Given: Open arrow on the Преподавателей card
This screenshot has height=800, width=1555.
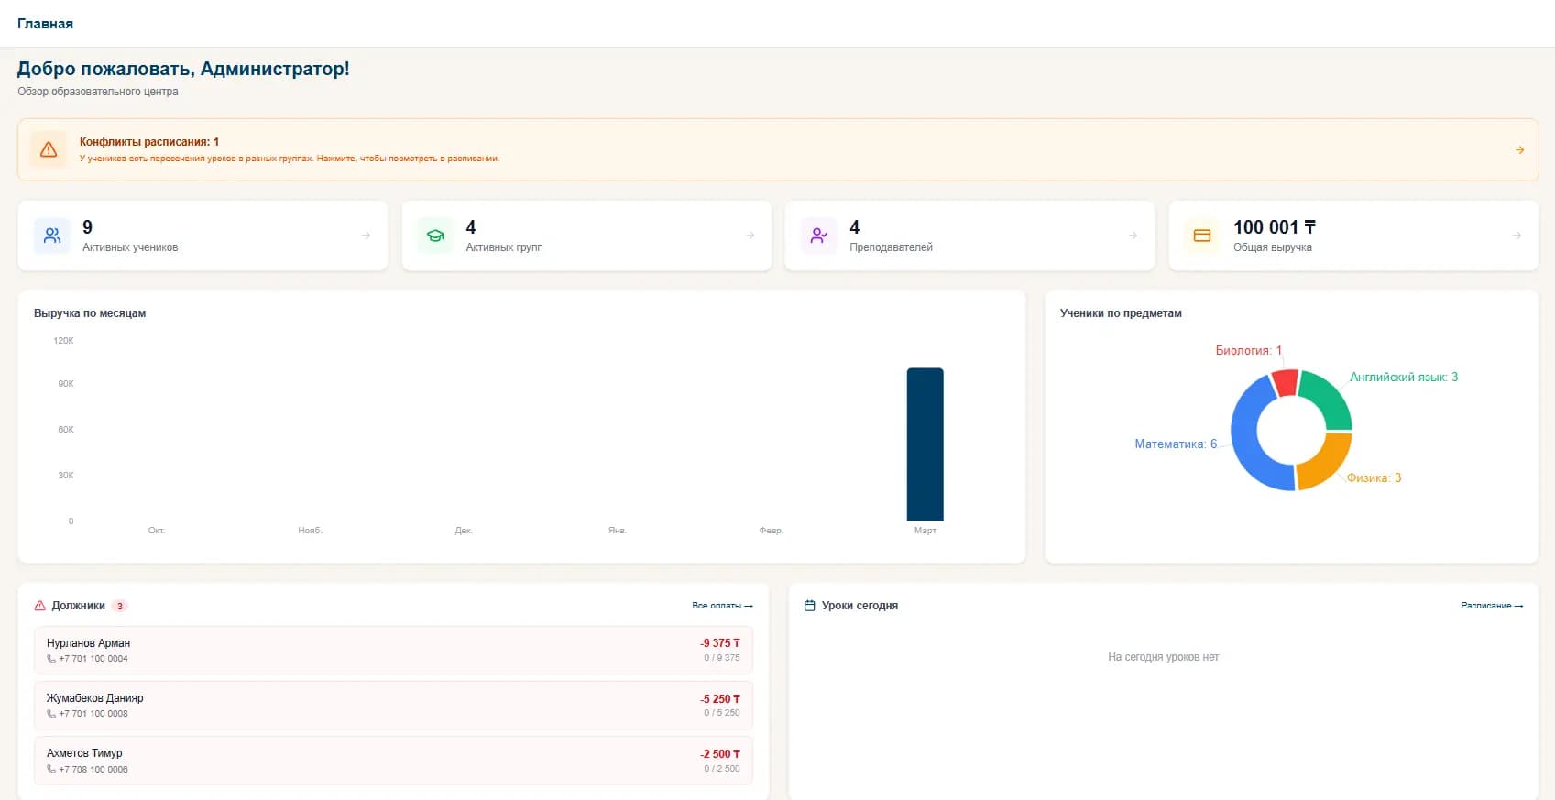Looking at the screenshot, I should tap(1133, 236).
